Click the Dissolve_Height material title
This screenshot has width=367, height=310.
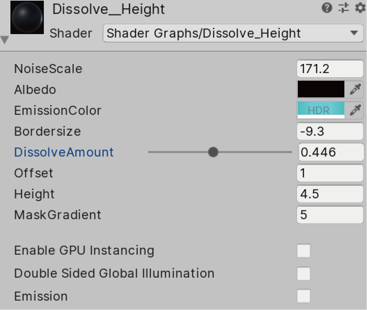click(109, 9)
